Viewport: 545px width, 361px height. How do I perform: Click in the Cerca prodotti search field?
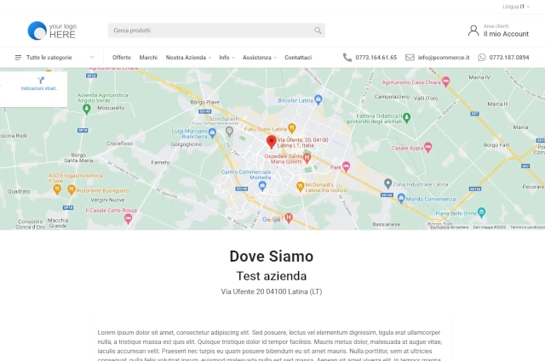point(216,31)
